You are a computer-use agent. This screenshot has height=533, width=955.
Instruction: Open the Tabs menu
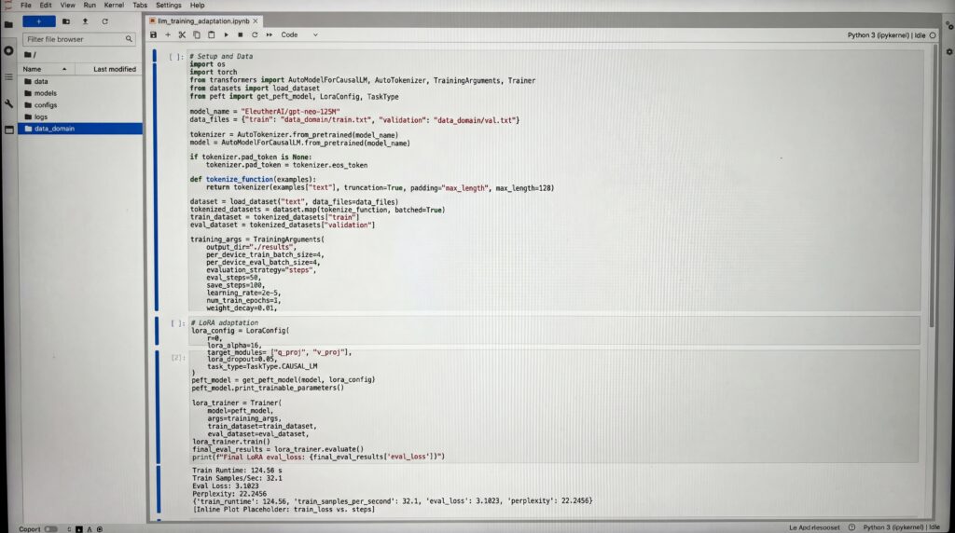140,5
